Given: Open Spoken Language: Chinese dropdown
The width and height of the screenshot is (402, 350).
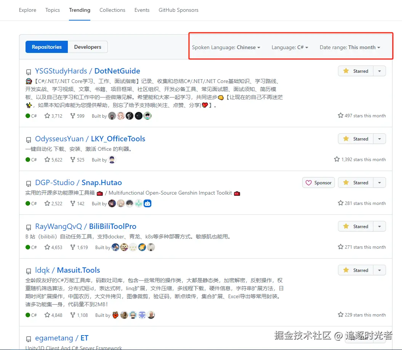Looking at the screenshot, I should coord(226,47).
